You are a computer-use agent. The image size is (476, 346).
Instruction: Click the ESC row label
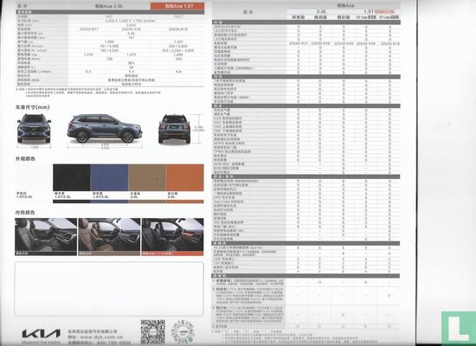coord(228,122)
